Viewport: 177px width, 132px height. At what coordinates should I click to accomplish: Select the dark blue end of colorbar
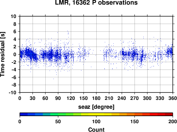[x=24, y=114]
